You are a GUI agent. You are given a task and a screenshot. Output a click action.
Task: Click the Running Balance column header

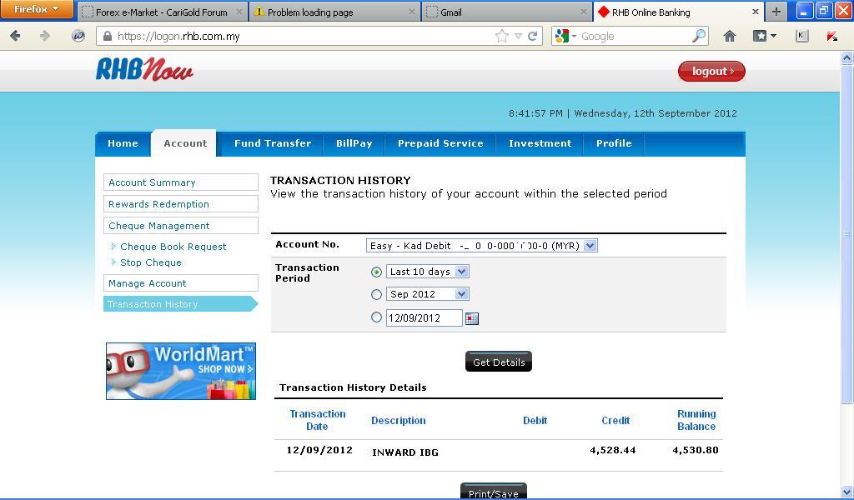tap(696, 420)
